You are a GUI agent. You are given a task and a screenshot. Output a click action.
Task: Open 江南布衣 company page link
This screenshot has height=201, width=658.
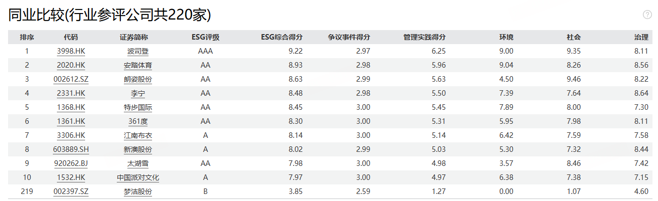coord(138,135)
